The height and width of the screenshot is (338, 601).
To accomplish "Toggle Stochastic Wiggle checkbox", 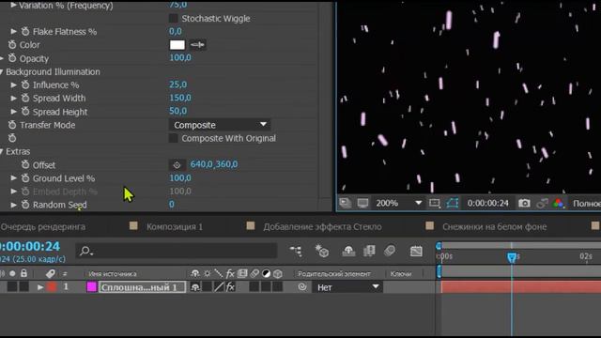I will click(x=173, y=19).
